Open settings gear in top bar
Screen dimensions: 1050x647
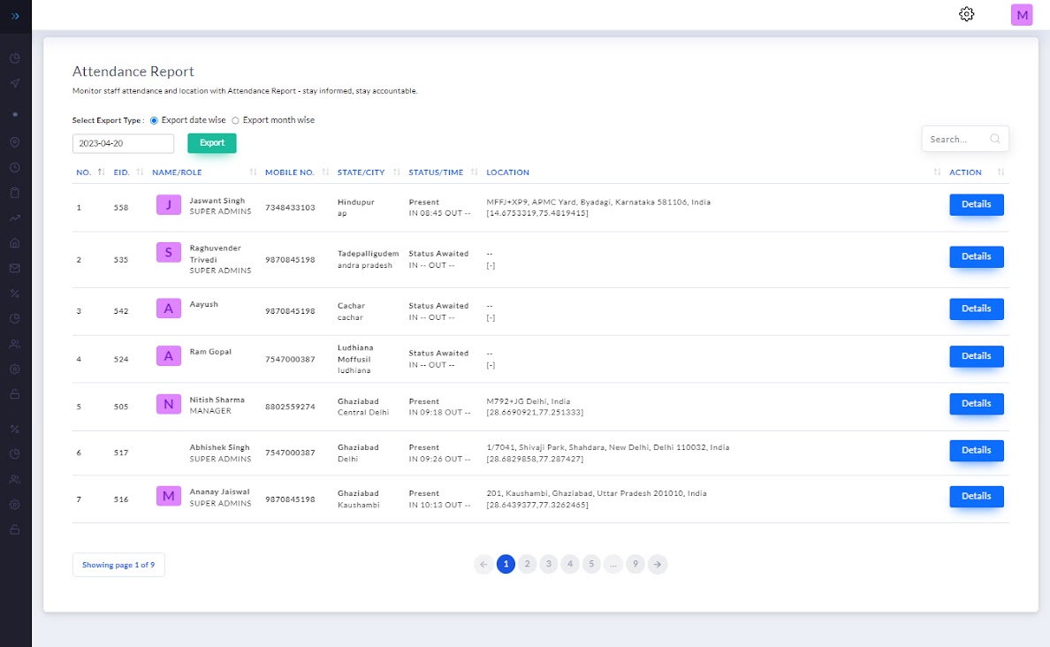click(x=966, y=14)
